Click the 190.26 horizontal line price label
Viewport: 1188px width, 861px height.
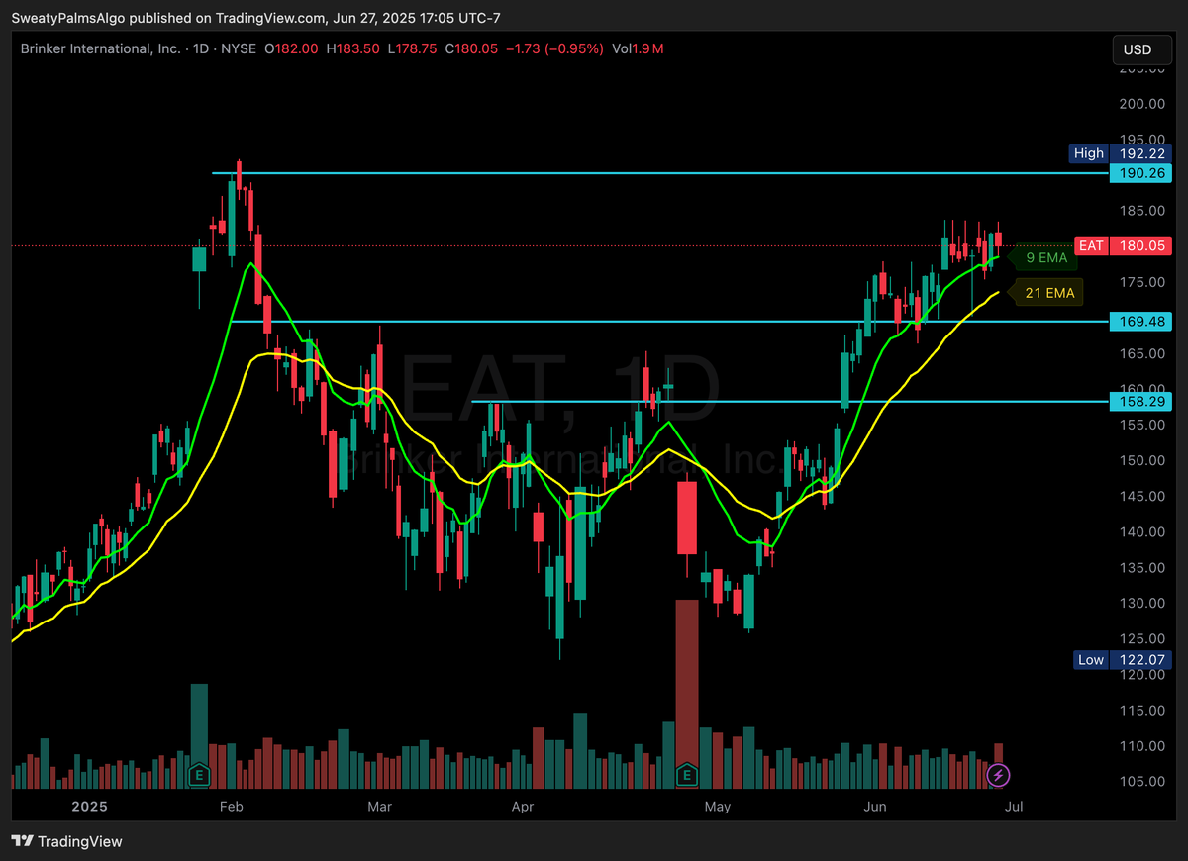(1140, 173)
